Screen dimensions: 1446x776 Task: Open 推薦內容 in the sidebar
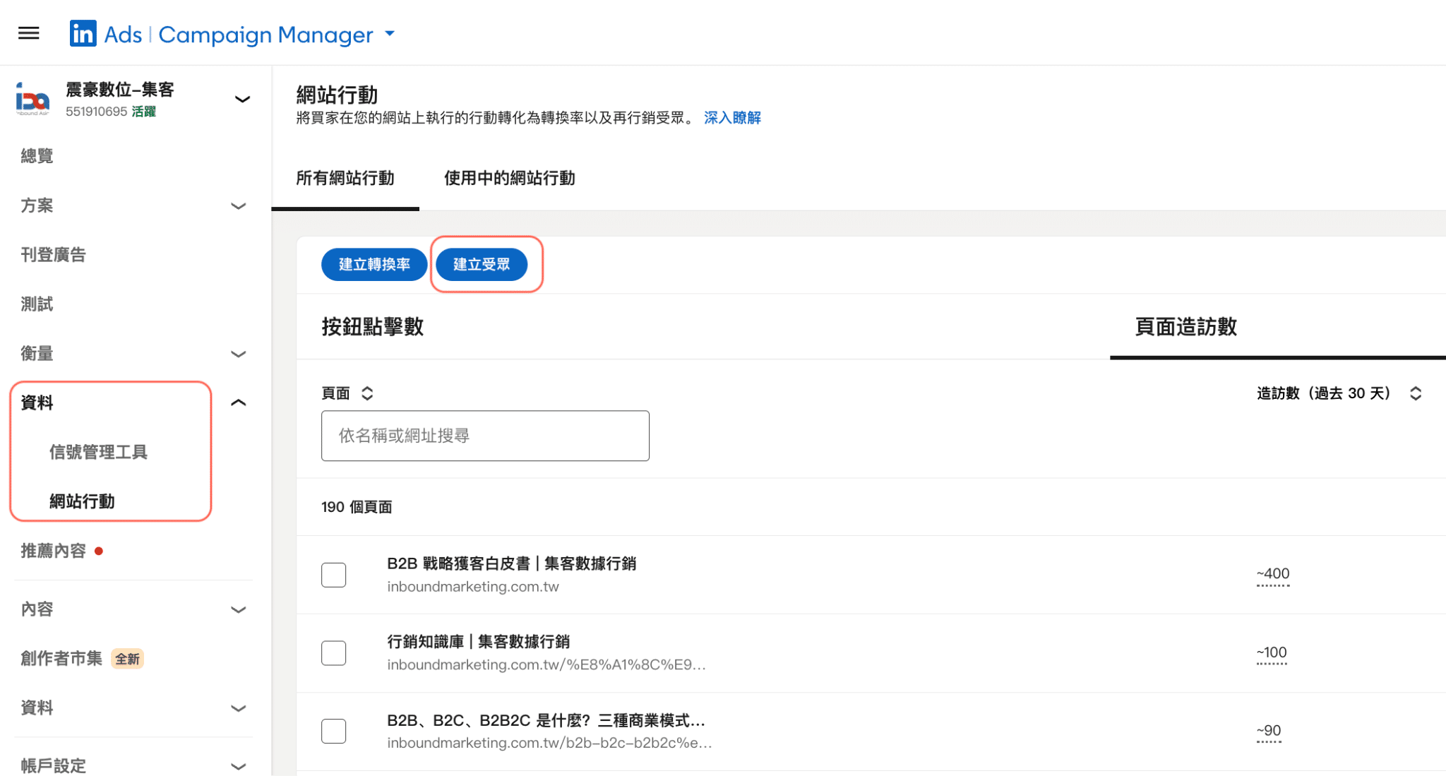53,551
